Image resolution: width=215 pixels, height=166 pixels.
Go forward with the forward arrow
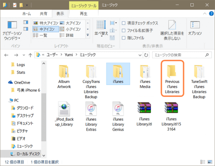(16, 55)
